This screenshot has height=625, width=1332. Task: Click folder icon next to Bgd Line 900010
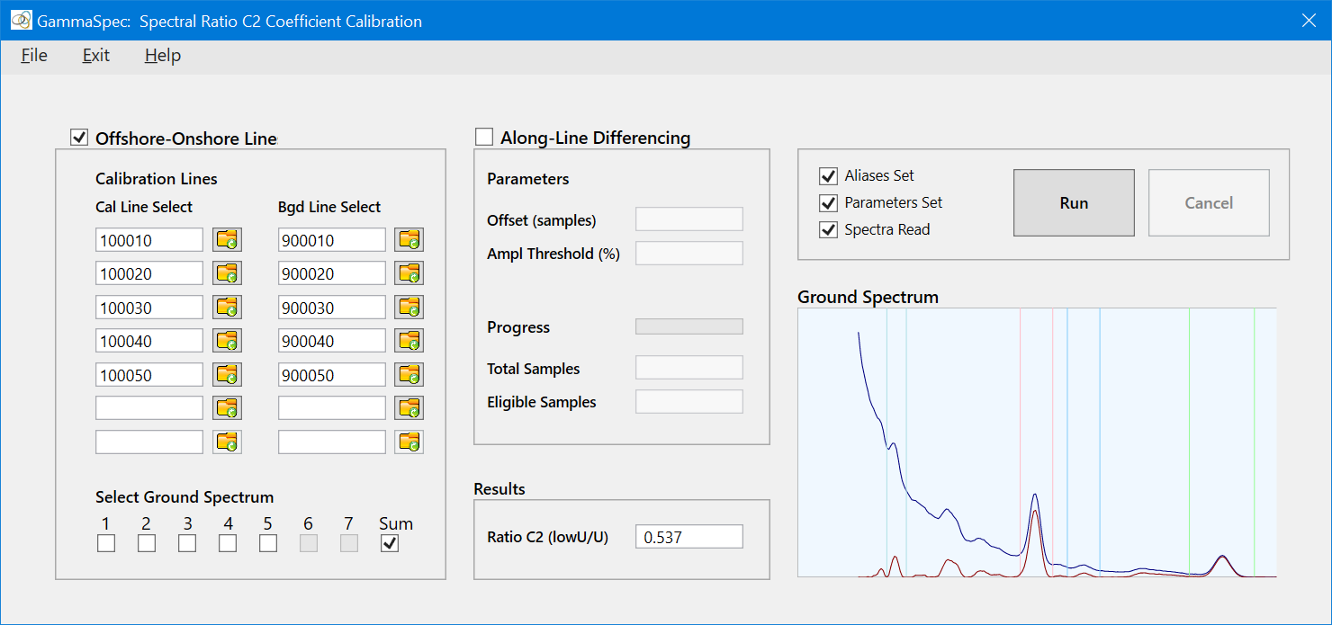click(409, 239)
